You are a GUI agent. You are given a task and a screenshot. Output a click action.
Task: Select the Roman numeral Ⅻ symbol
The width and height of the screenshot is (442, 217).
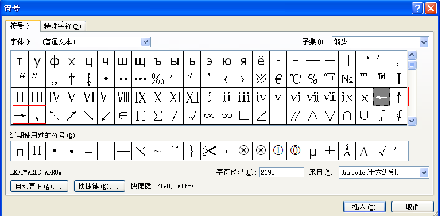(192, 97)
